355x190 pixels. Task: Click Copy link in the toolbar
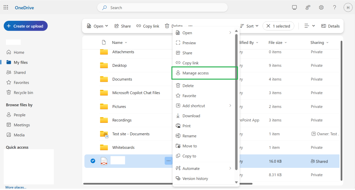(x=148, y=26)
